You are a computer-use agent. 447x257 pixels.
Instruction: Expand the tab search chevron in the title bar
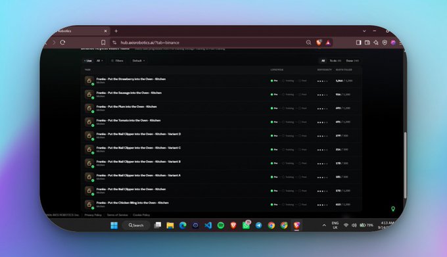tap(364, 31)
